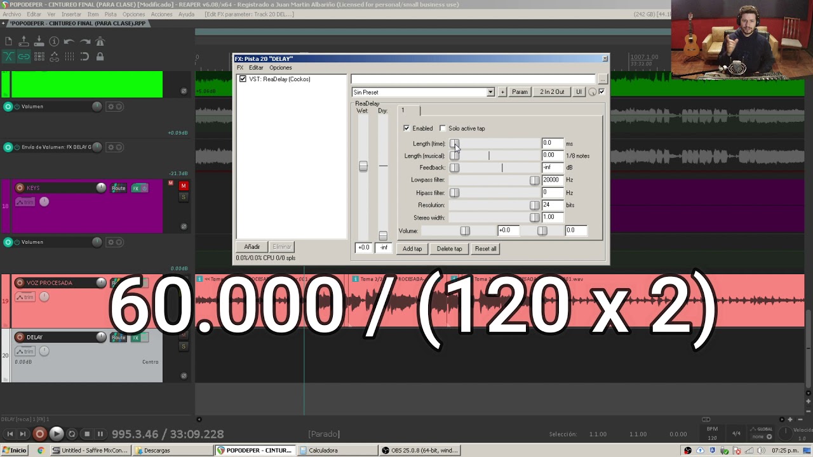
Task: Click the record button in transport
Action: (x=39, y=434)
